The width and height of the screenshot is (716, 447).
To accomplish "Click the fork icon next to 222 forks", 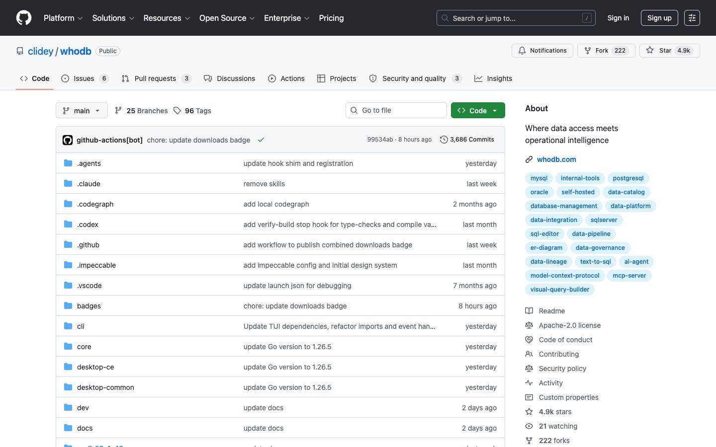I will 529,441.
